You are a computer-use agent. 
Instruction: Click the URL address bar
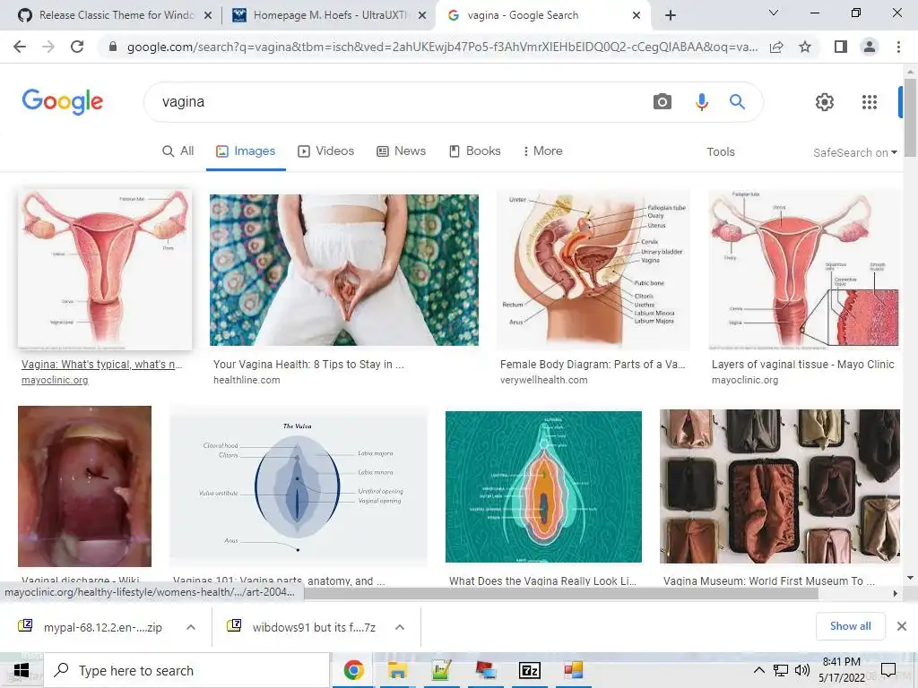point(442,47)
